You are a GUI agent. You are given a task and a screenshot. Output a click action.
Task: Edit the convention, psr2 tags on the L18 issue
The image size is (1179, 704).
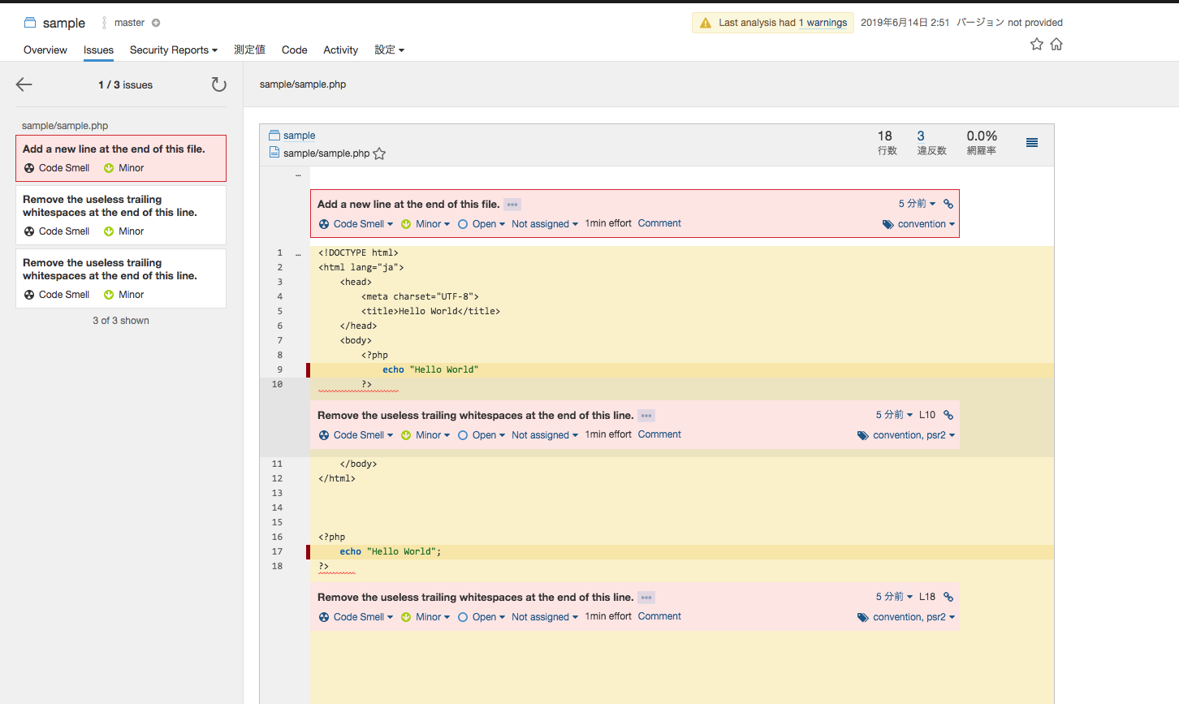coord(906,617)
